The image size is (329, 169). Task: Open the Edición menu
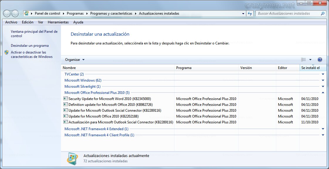(x=28, y=22)
